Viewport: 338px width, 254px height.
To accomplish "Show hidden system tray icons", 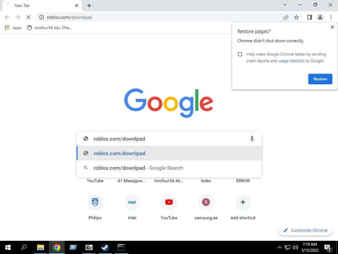I will coord(279,247).
